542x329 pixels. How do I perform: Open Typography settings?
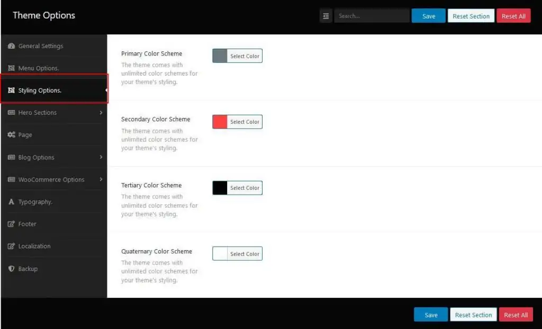tap(54, 202)
